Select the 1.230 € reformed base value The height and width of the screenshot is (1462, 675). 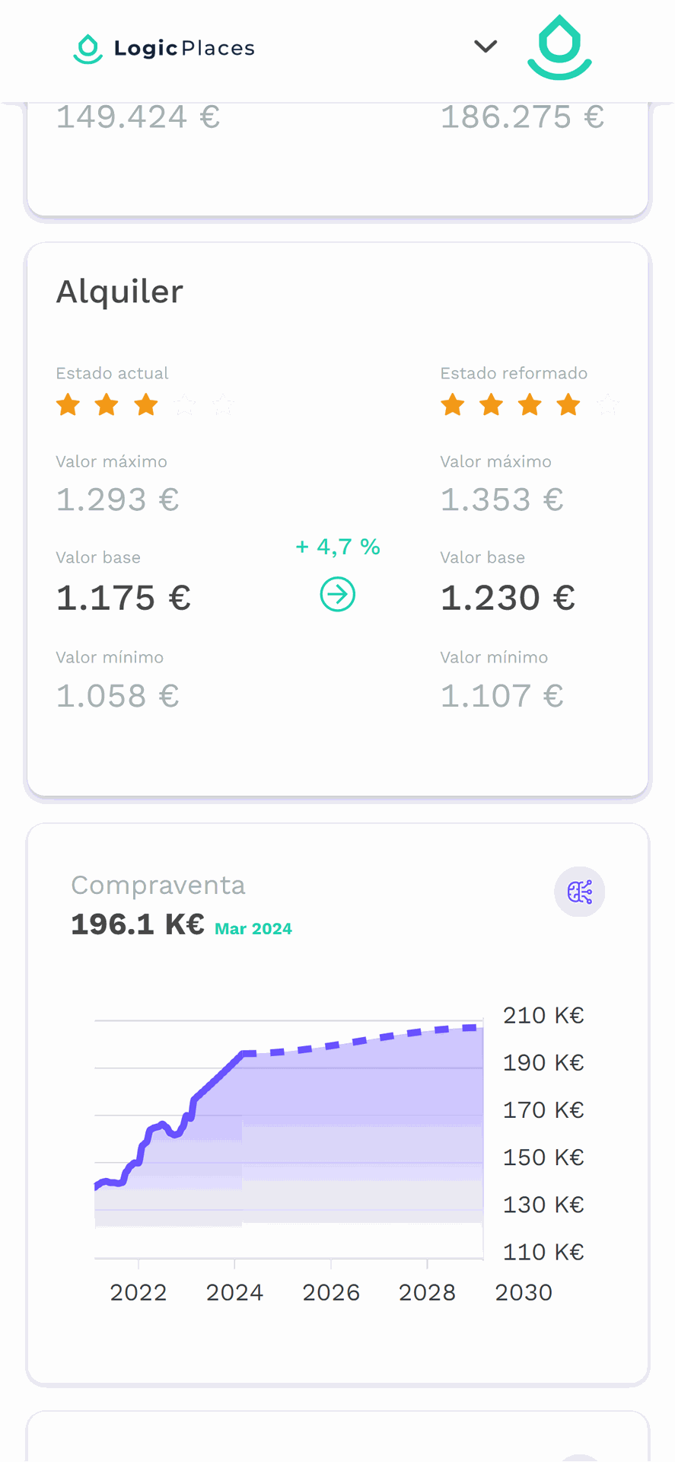tap(508, 598)
